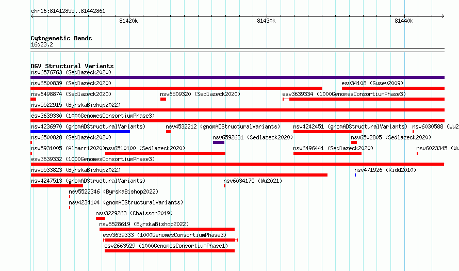459x271 pixels.
Task: Click the small red nsv4532212 bar
Action: click(x=168, y=132)
